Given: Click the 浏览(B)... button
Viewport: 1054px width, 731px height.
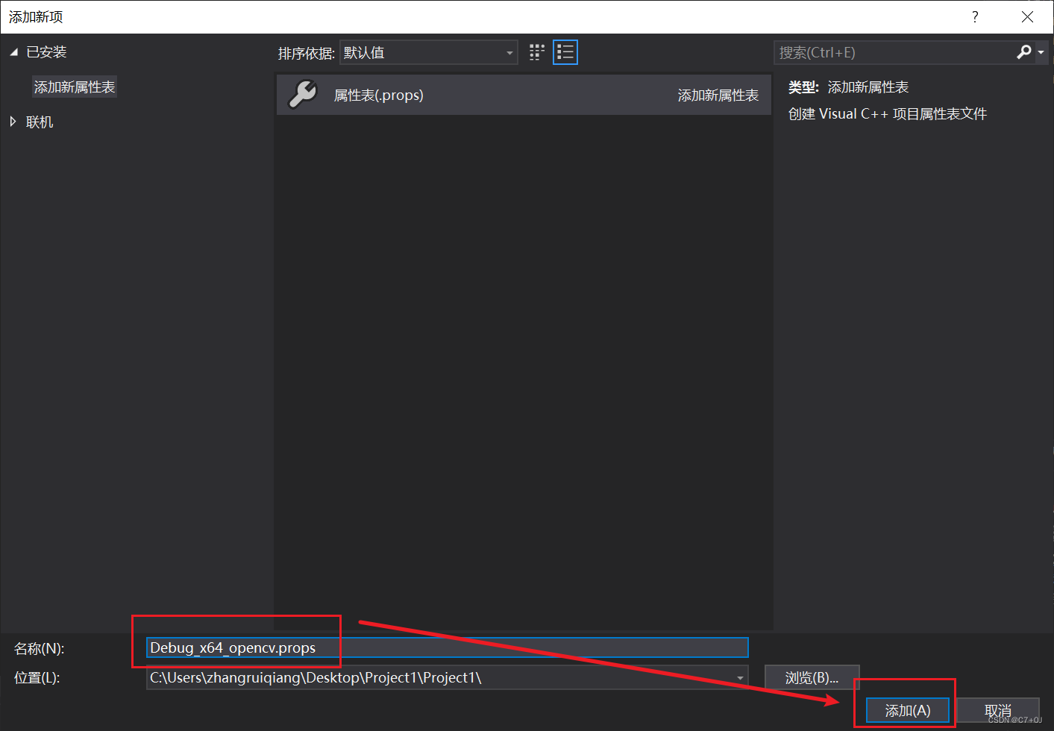Looking at the screenshot, I should 812,678.
